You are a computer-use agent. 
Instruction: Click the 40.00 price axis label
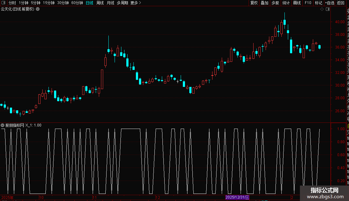340,22
